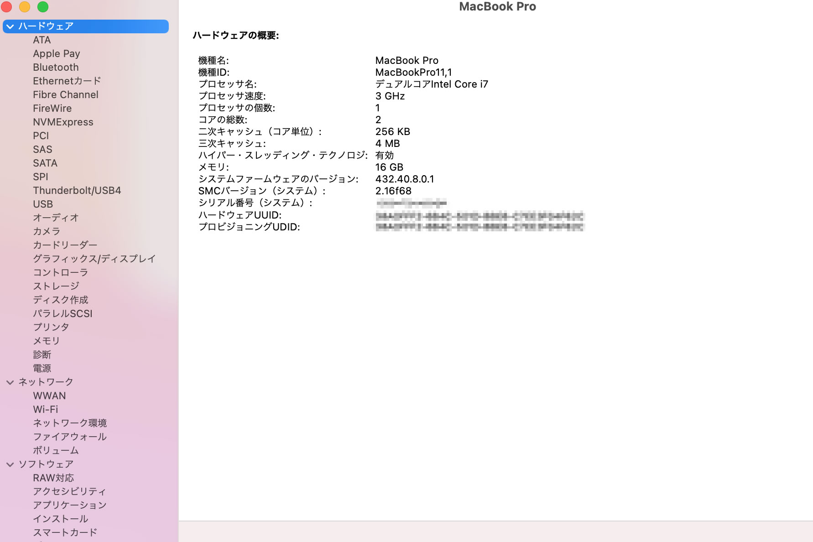Select 電源 in the sidebar
The width and height of the screenshot is (813, 542).
[42, 369]
